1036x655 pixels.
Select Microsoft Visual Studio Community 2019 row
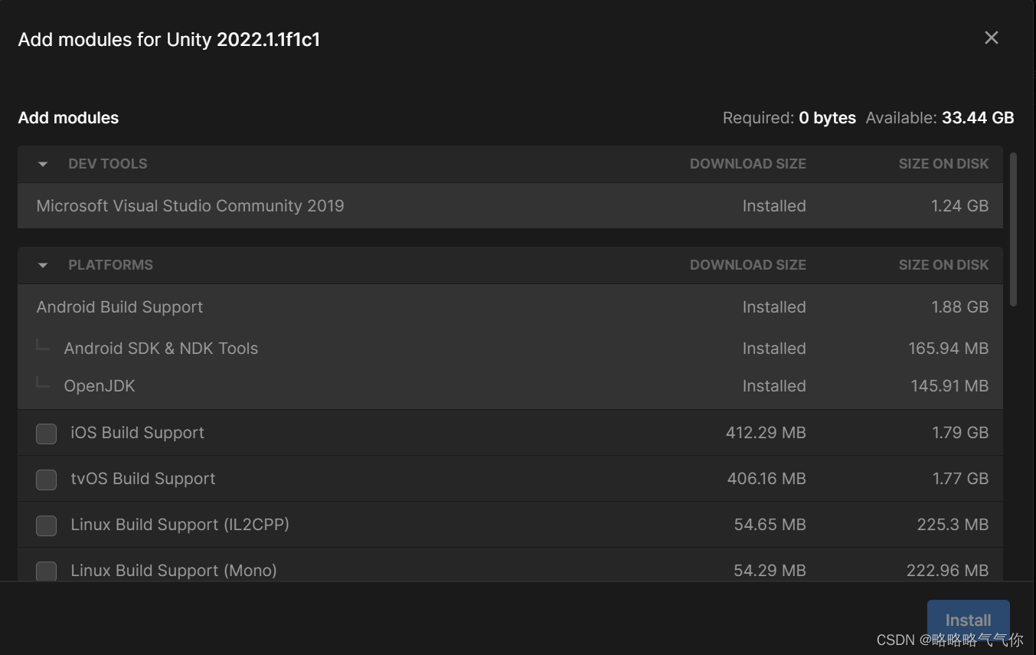coord(510,205)
